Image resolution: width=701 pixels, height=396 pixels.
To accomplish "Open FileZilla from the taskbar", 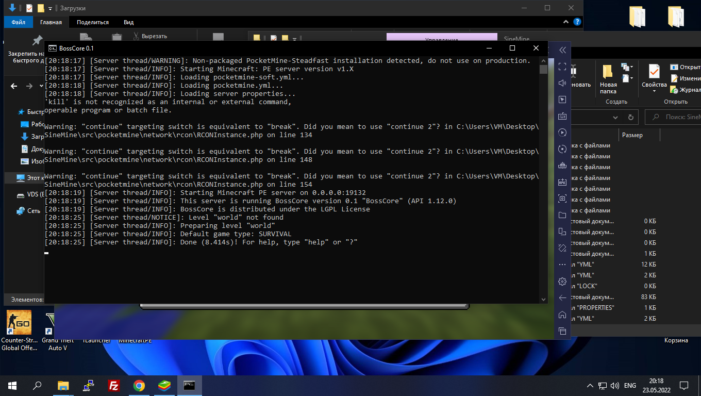I will tap(114, 385).
